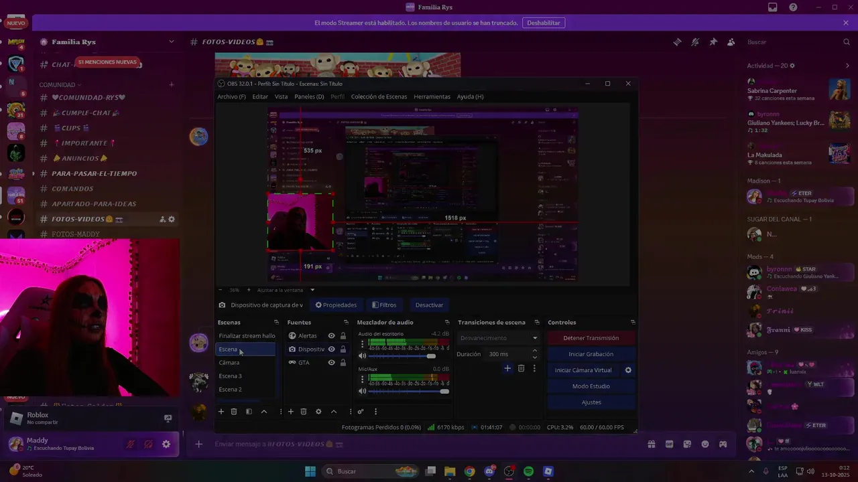The width and height of the screenshot is (858, 482).
Task: Open Paneles (D) menu in OBS
Action: pyautogui.click(x=309, y=96)
